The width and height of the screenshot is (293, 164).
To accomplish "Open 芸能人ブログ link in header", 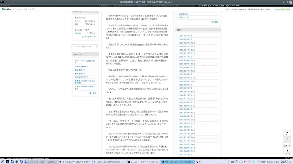I will (255, 9).
